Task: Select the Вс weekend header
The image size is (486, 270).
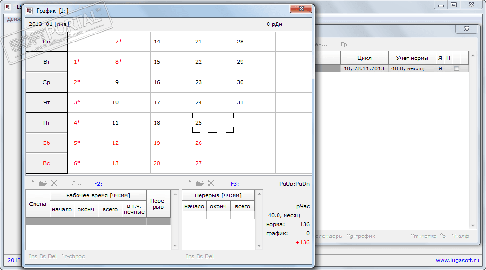Action: [x=46, y=163]
